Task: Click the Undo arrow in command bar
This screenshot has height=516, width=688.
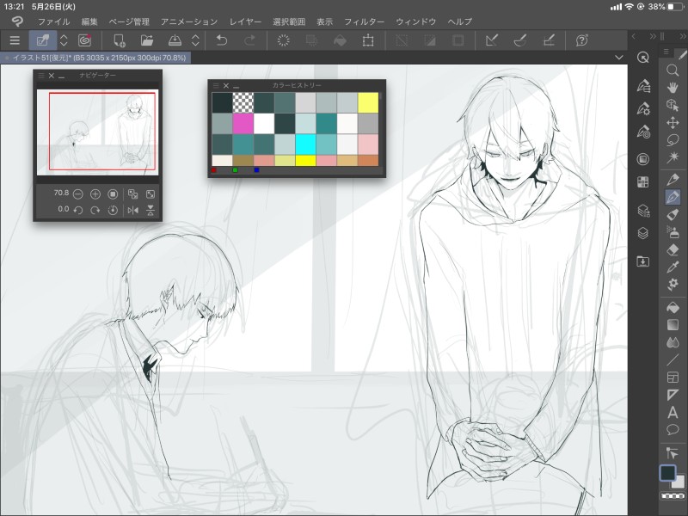Action: 222,40
